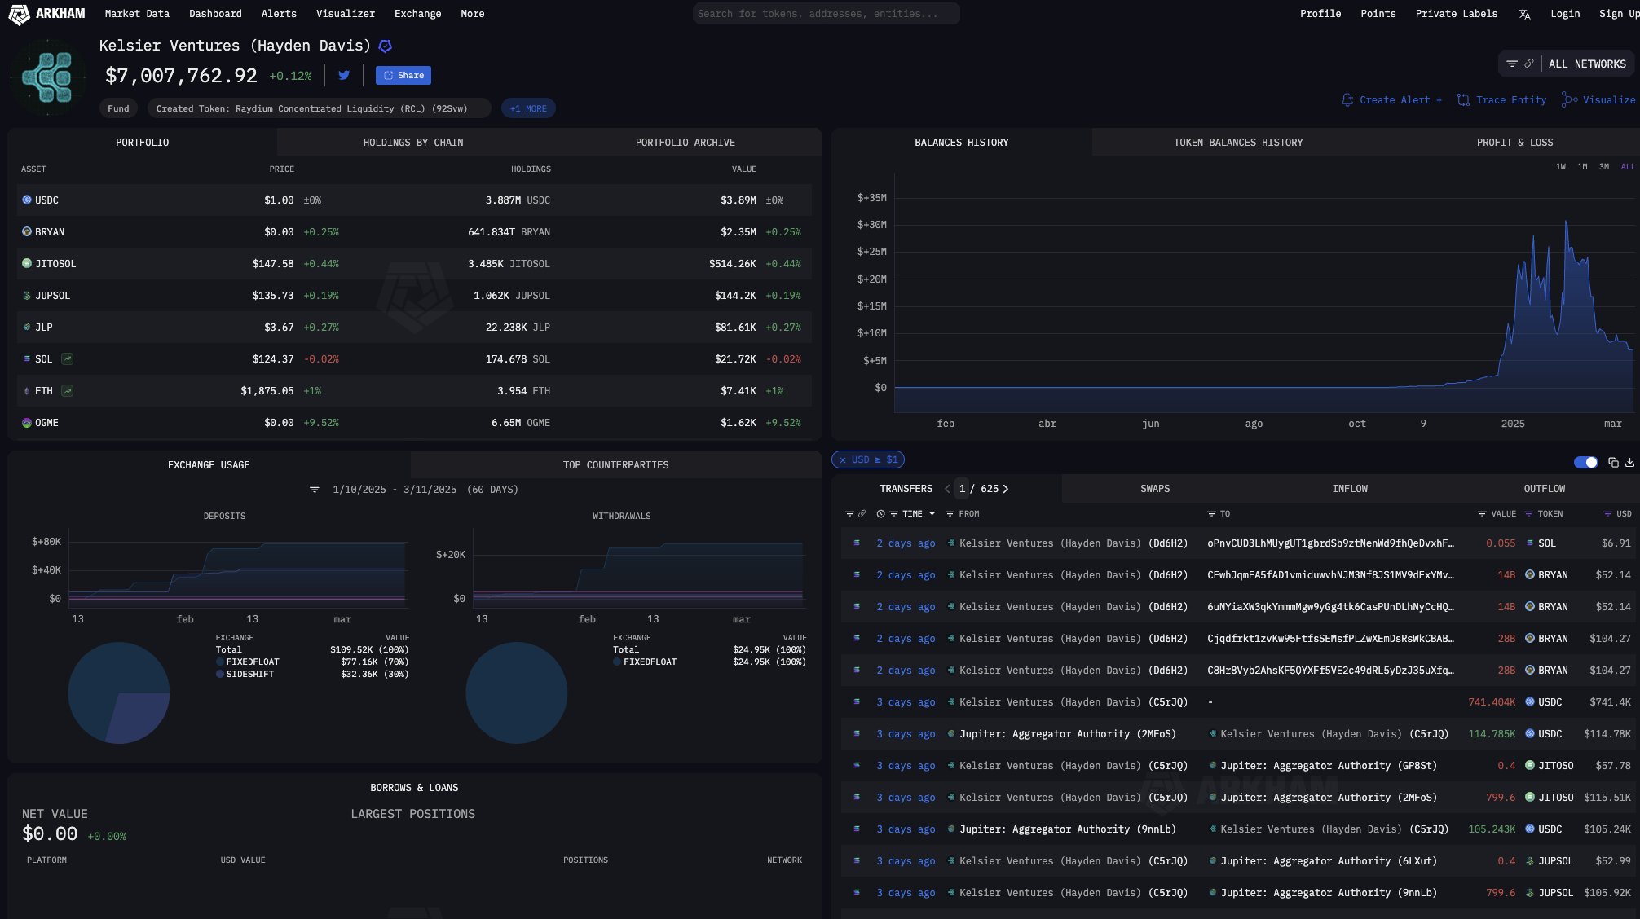Open the Inflow tab

click(x=1350, y=489)
